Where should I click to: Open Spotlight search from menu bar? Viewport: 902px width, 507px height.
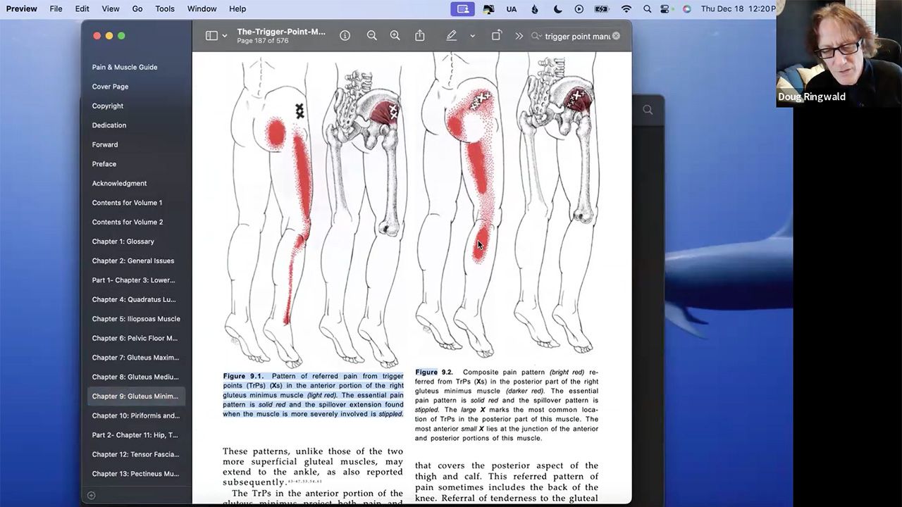pyautogui.click(x=648, y=8)
